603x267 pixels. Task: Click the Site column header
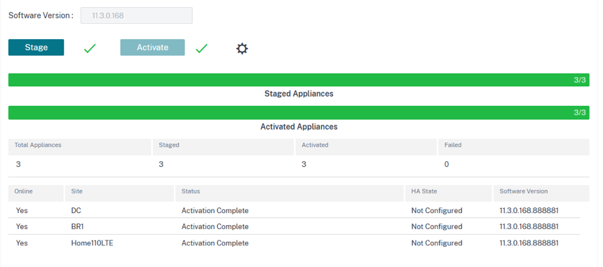120,193
